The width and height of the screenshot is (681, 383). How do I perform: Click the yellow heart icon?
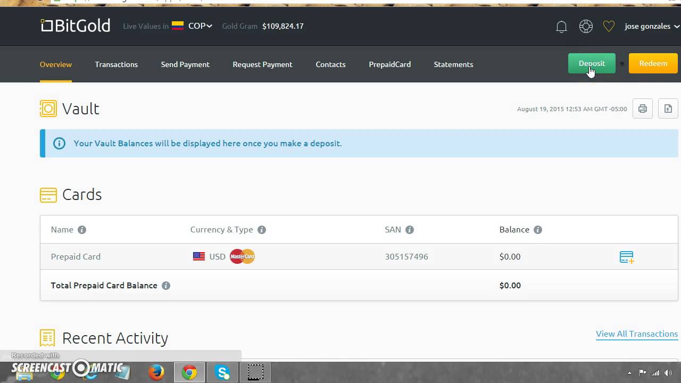[x=609, y=26]
